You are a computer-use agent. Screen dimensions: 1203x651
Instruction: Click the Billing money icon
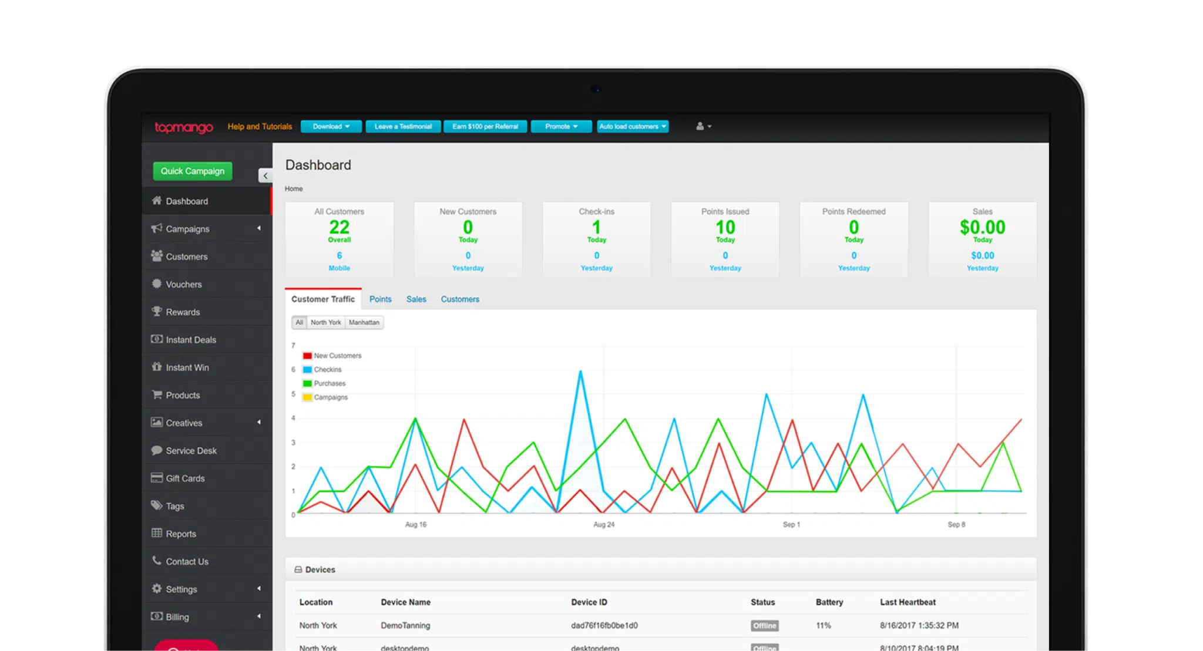pos(156,616)
